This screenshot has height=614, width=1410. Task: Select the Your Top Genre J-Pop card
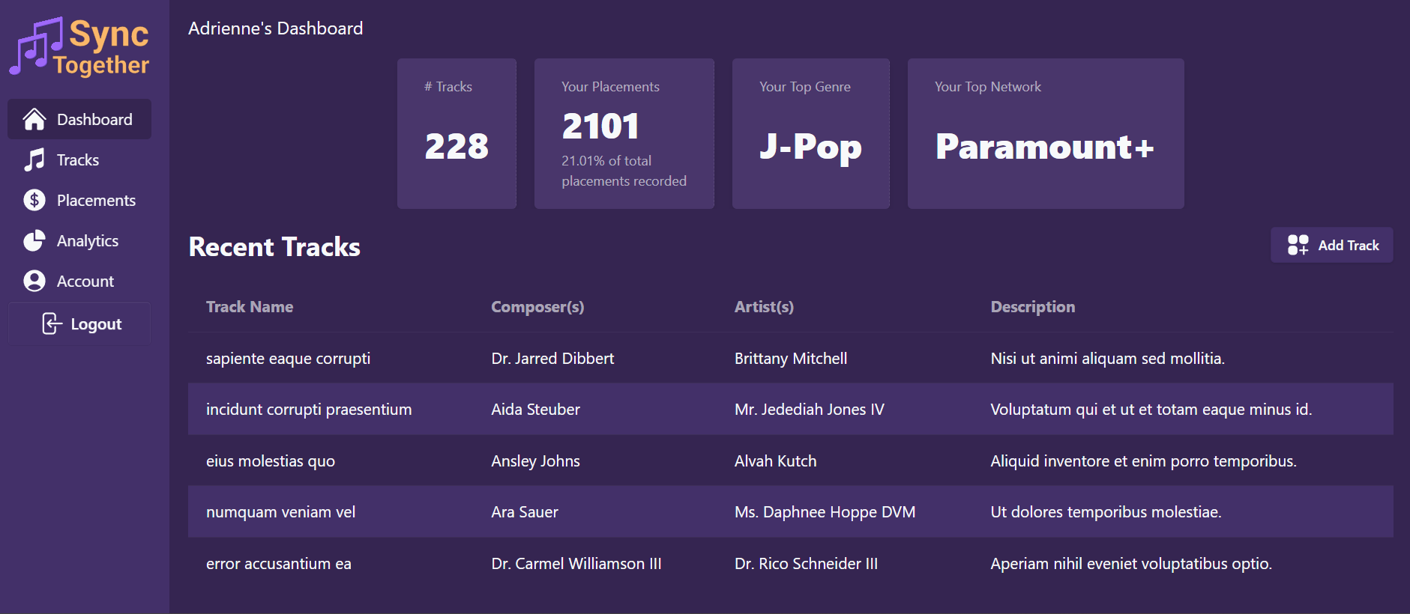point(811,133)
